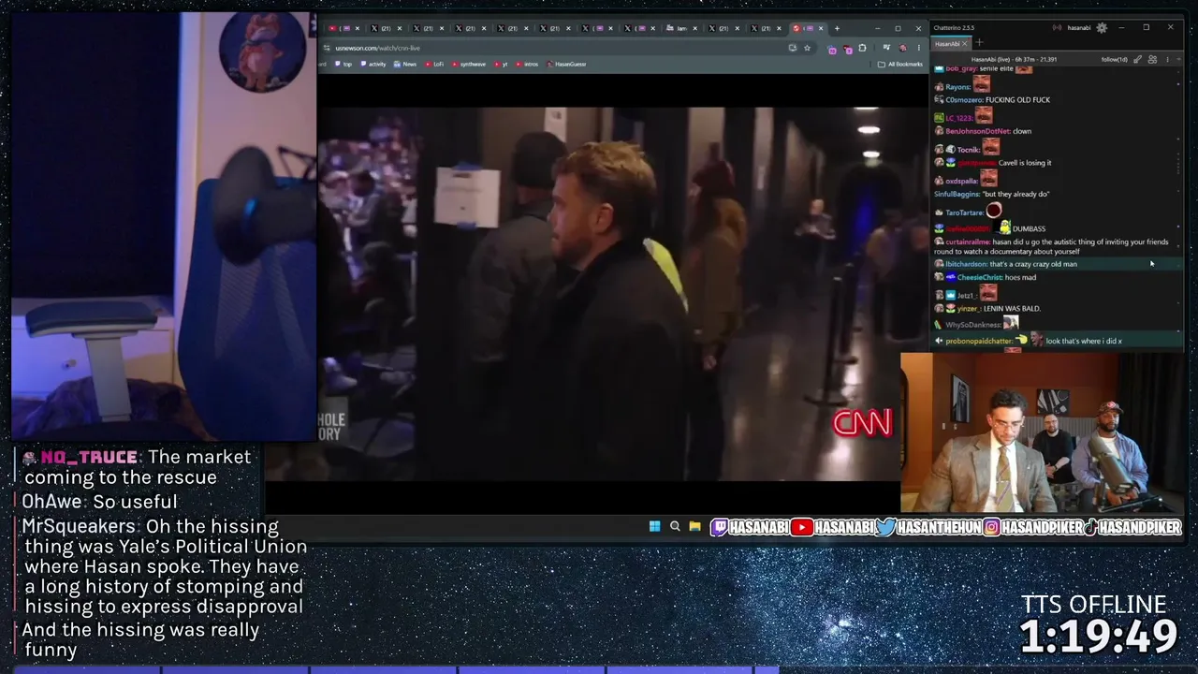Image resolution: width=1198 pixels, height=674 pixels.
Task: Click username LC_1223 in chat
Action: tap(957, 118)
